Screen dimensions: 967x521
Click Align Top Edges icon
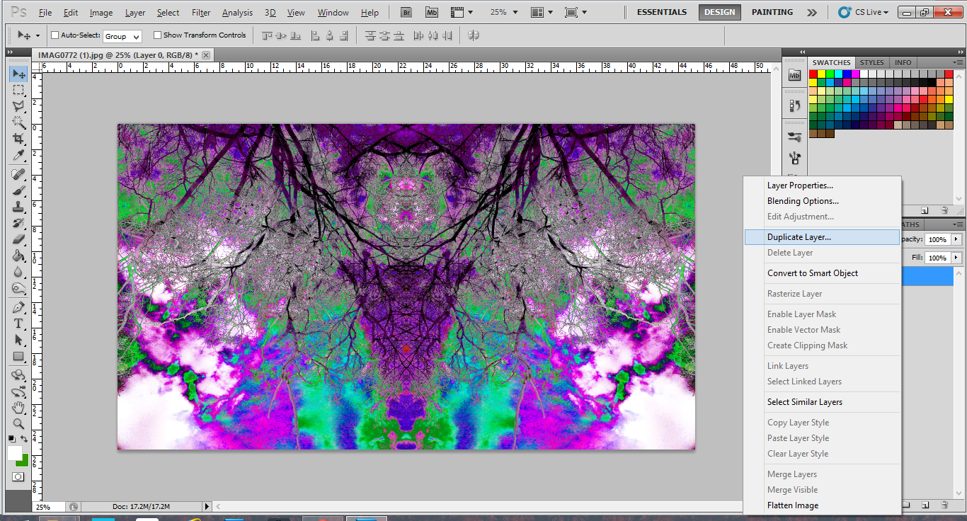(x=268, y=35)
